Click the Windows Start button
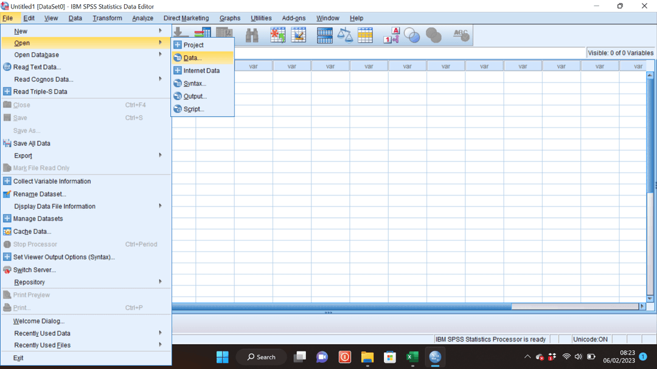The image size is (657, 369). click(x=223, y=357)
